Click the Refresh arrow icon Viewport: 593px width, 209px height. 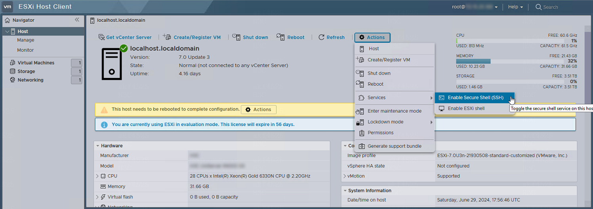(x=322, y=37)
